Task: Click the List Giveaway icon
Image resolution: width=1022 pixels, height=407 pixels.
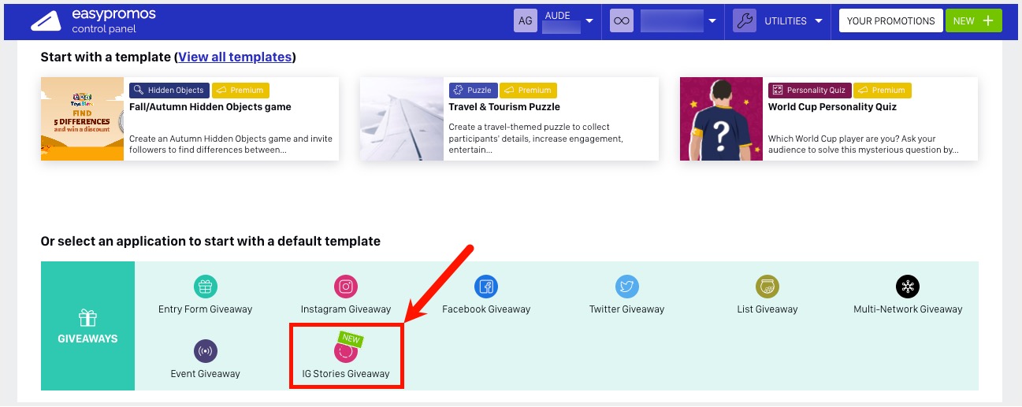Action: click(767, 287)
